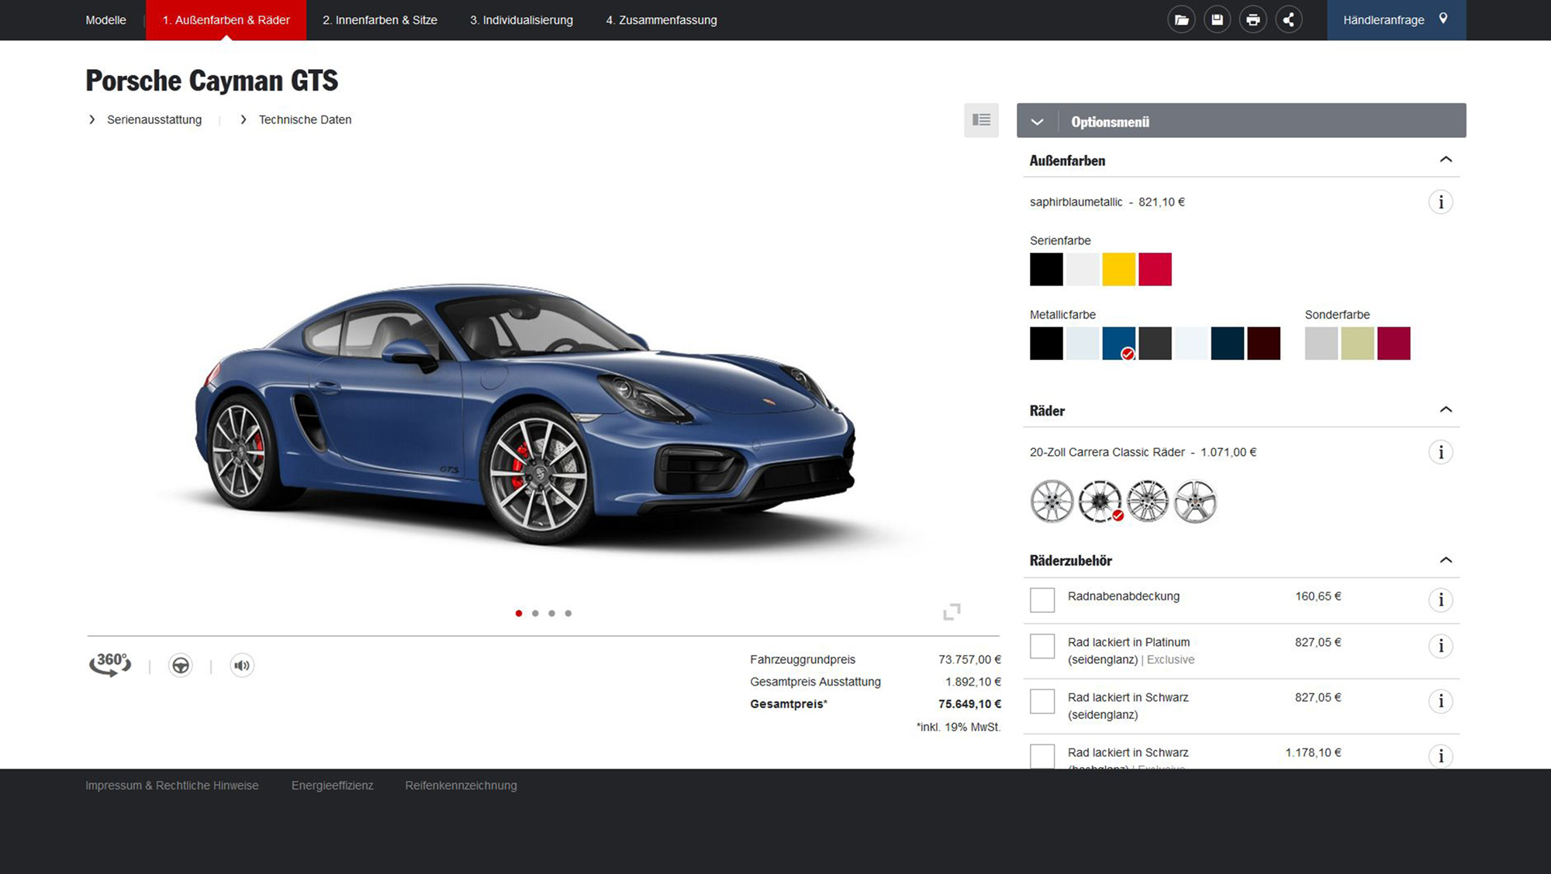Open the print dialog via printer icon
Image resolution: width=1551 pixels, height=874 pixels.
coord(1253,19)
